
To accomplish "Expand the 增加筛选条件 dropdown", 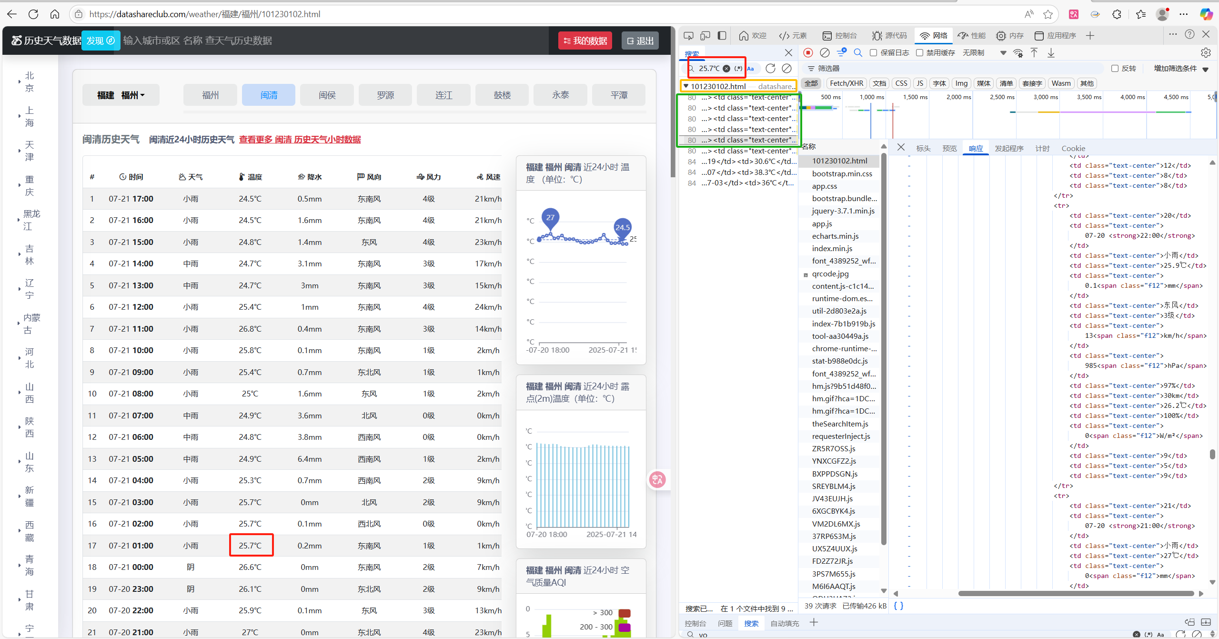I will click(x=1181, y=69).
